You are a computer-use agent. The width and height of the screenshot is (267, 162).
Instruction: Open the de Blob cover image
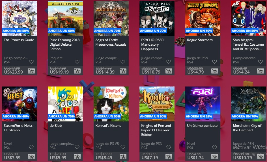(x=65, y=104)
